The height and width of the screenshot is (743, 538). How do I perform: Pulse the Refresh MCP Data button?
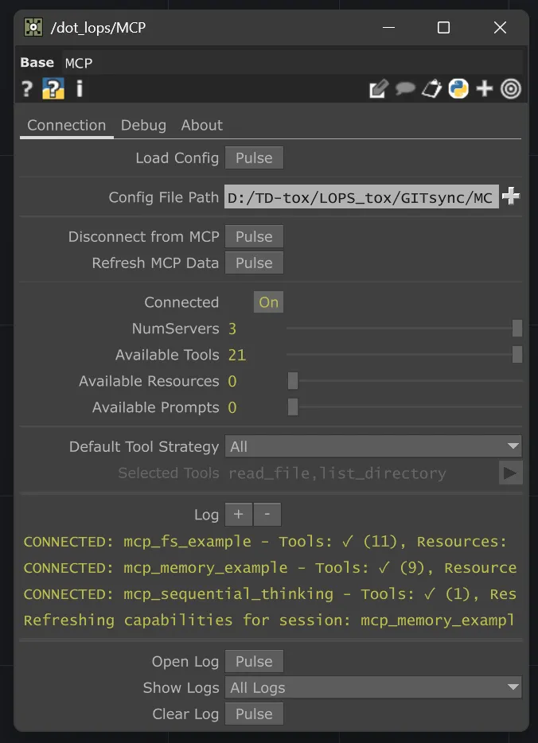pos(254,263)
